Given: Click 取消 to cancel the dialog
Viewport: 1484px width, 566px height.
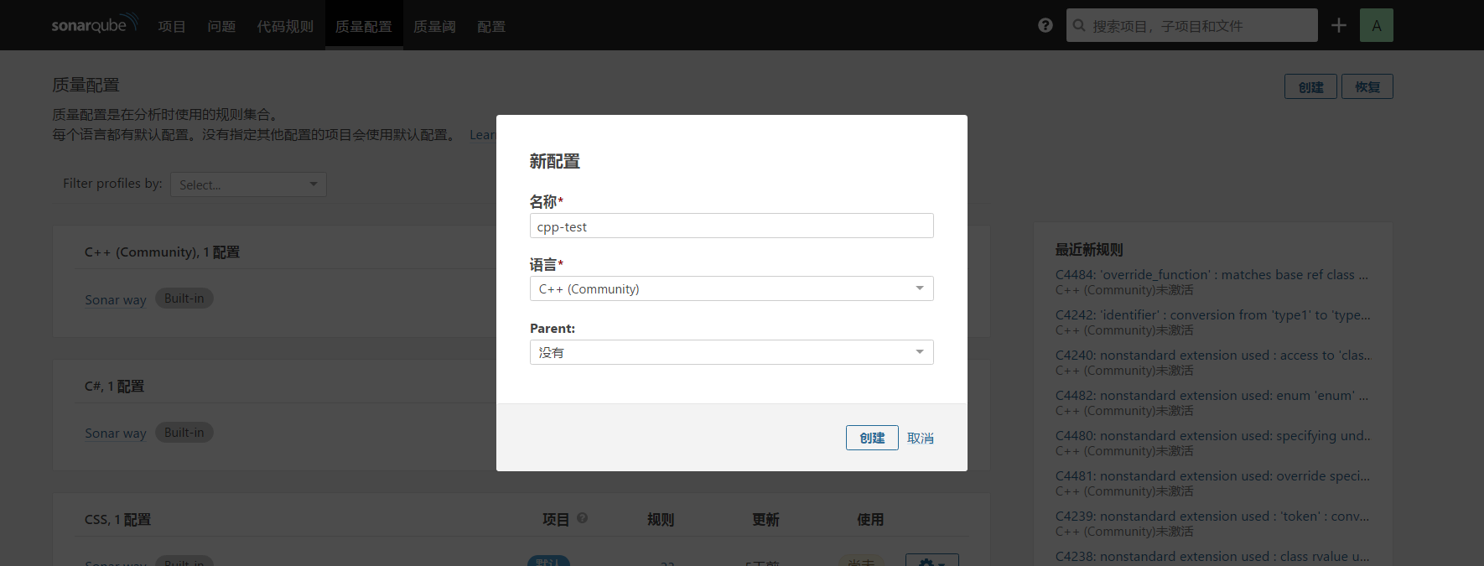Looking at the screenshot, I should click(921, 438).
